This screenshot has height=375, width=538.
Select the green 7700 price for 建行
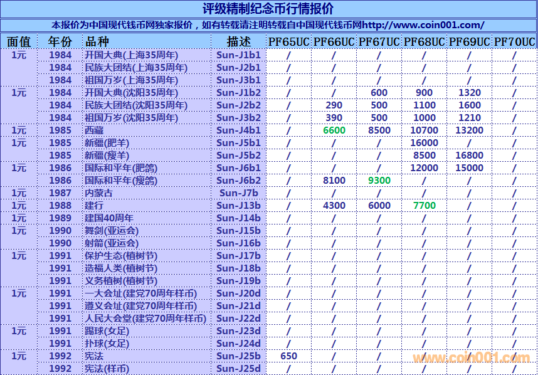point(425,206)
